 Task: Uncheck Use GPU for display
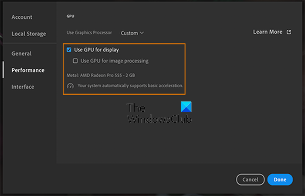click(x=69, y=50)
